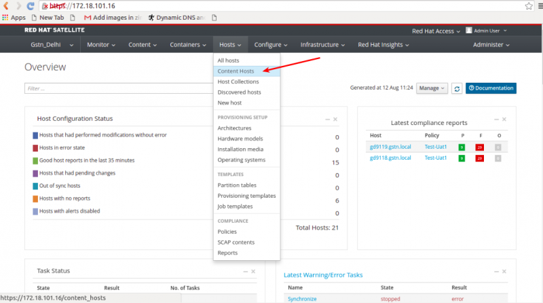This screenshot has width=543, height=303.
Task: Open Installation media menu entry
Action: 246,149
